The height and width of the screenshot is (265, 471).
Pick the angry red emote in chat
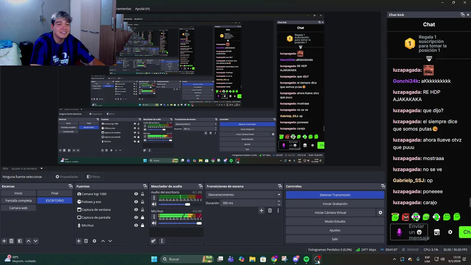[x=406, y=217]
